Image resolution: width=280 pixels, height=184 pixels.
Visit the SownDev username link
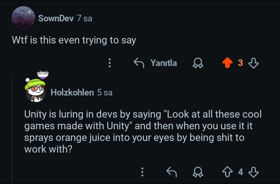pyautogui.click(x=56, y=18)
